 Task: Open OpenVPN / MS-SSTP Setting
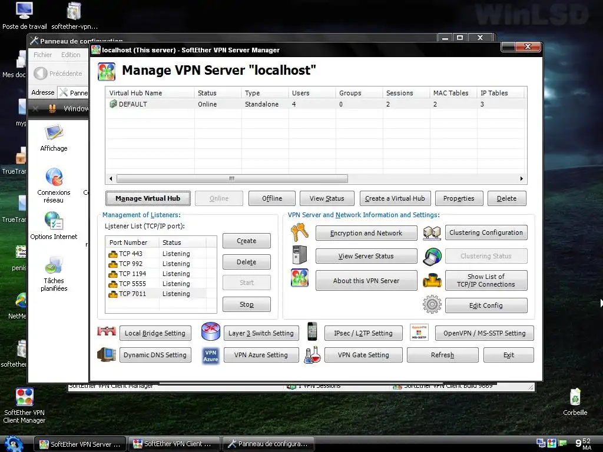click(x=485, y=333)
